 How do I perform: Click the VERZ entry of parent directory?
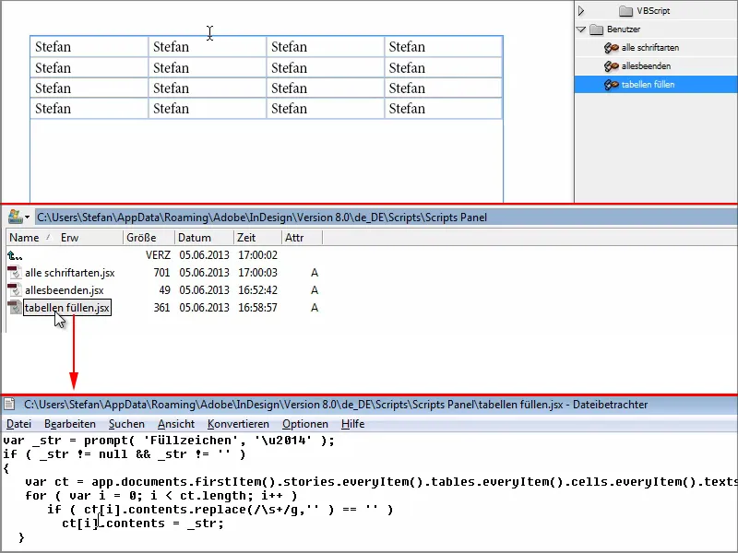(x=158, y=255)
